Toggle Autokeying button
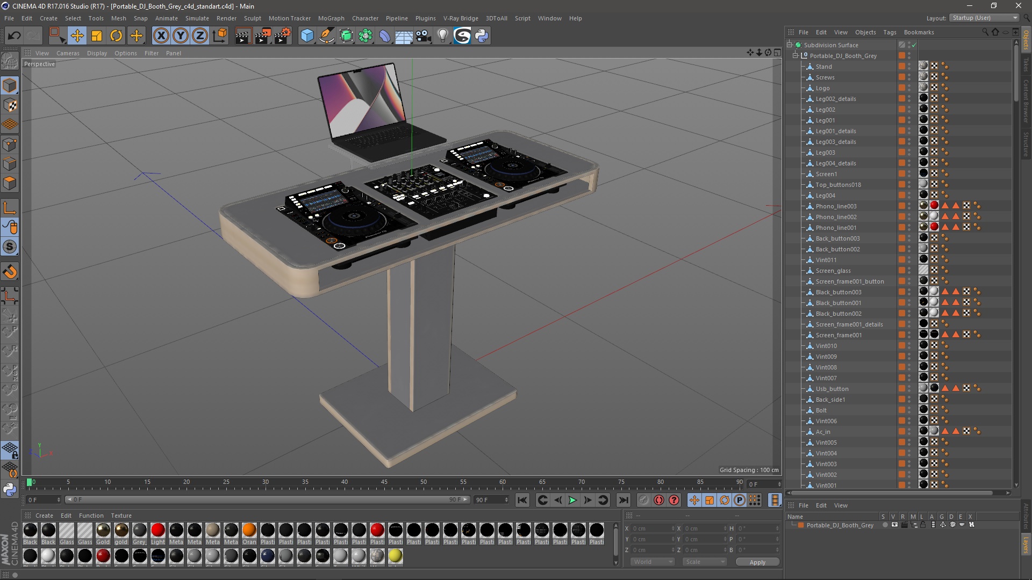Image resolution: width=1032 pixels, height=580 pixels. point(659,500)
